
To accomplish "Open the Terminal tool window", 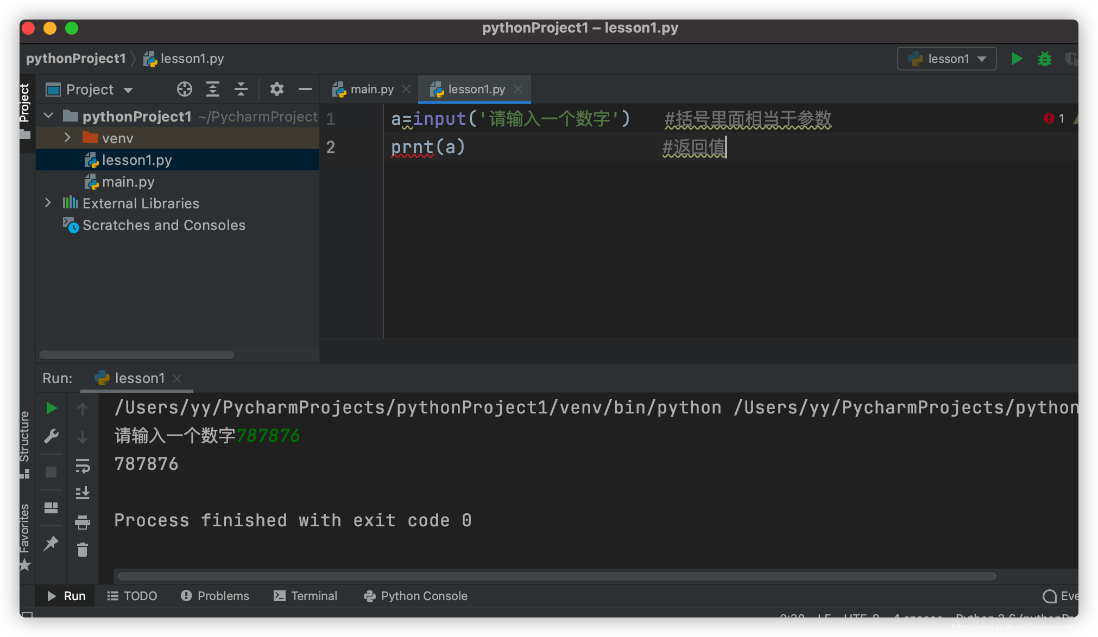I will point(305,596).
